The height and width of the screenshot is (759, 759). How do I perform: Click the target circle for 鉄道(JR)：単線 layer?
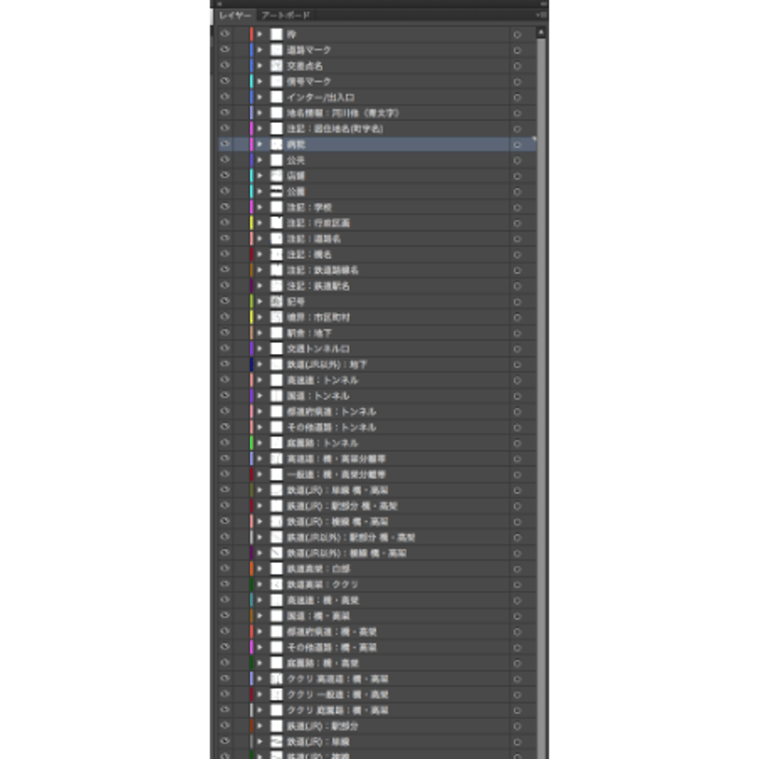(x=517, y=742)
